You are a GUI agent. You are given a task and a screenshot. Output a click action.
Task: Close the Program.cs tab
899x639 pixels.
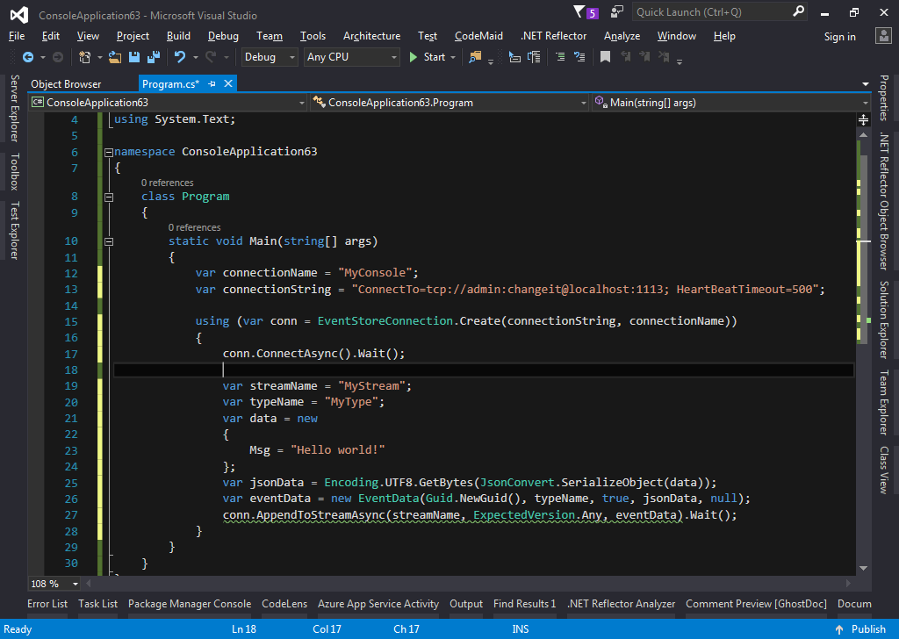coord(228,83)
